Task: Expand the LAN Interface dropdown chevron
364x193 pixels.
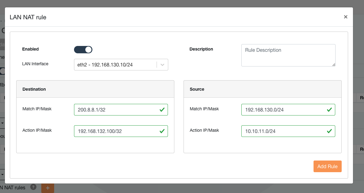Action: [x=162, y=65]
